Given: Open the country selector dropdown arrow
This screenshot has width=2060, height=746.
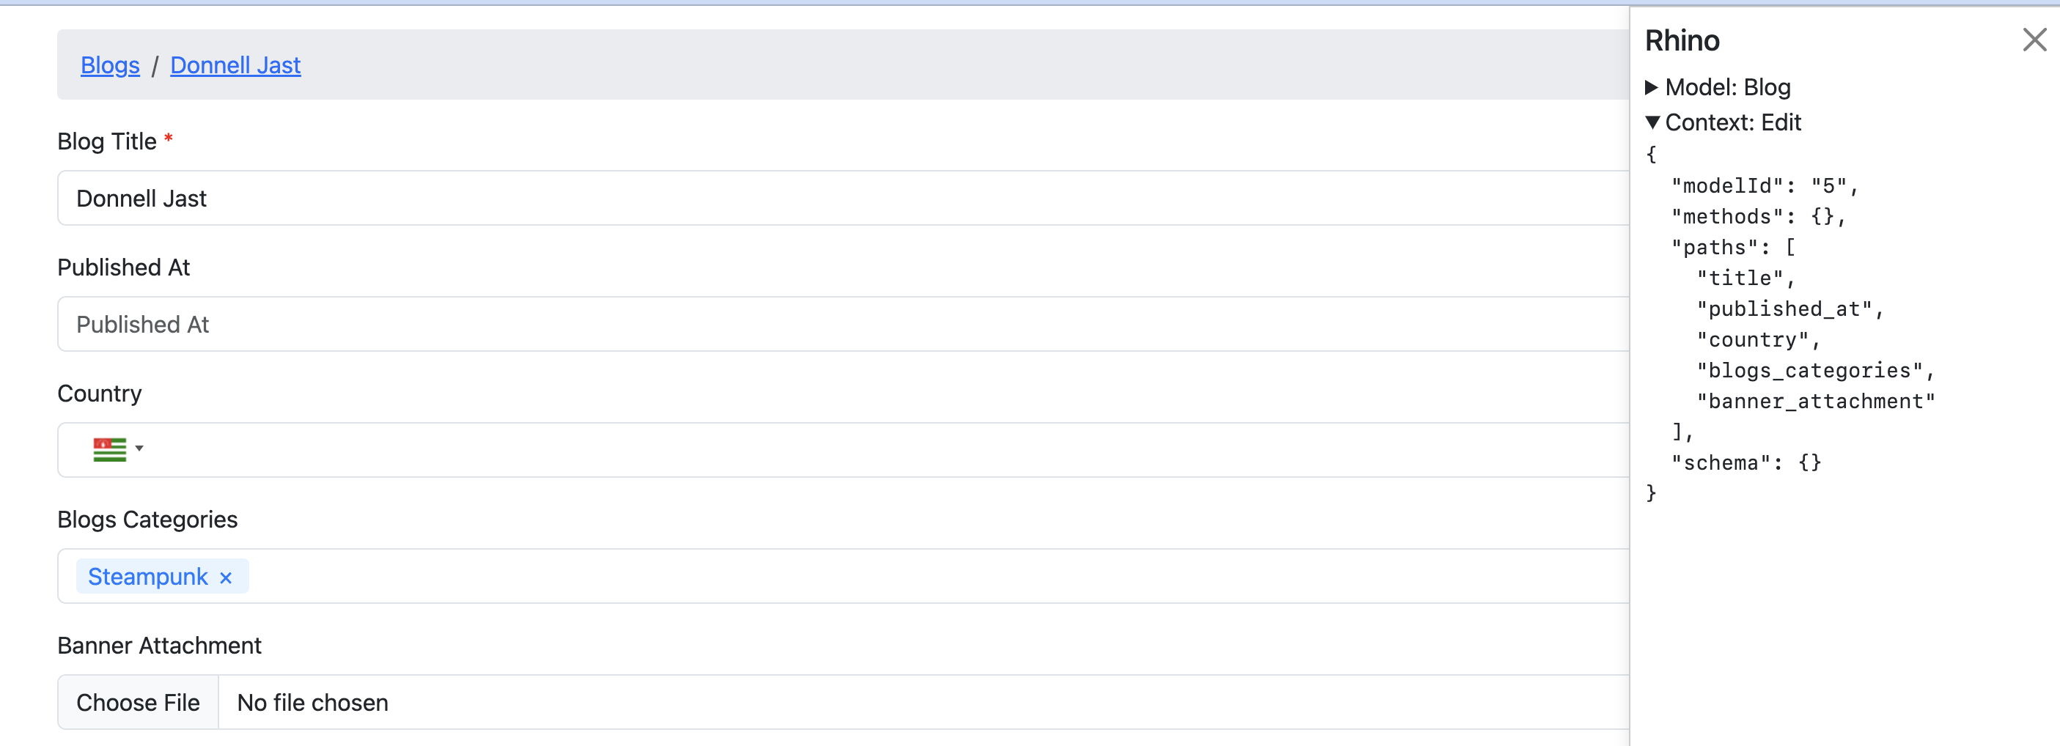Looking at the screenshot, I should tap(139, 448).
